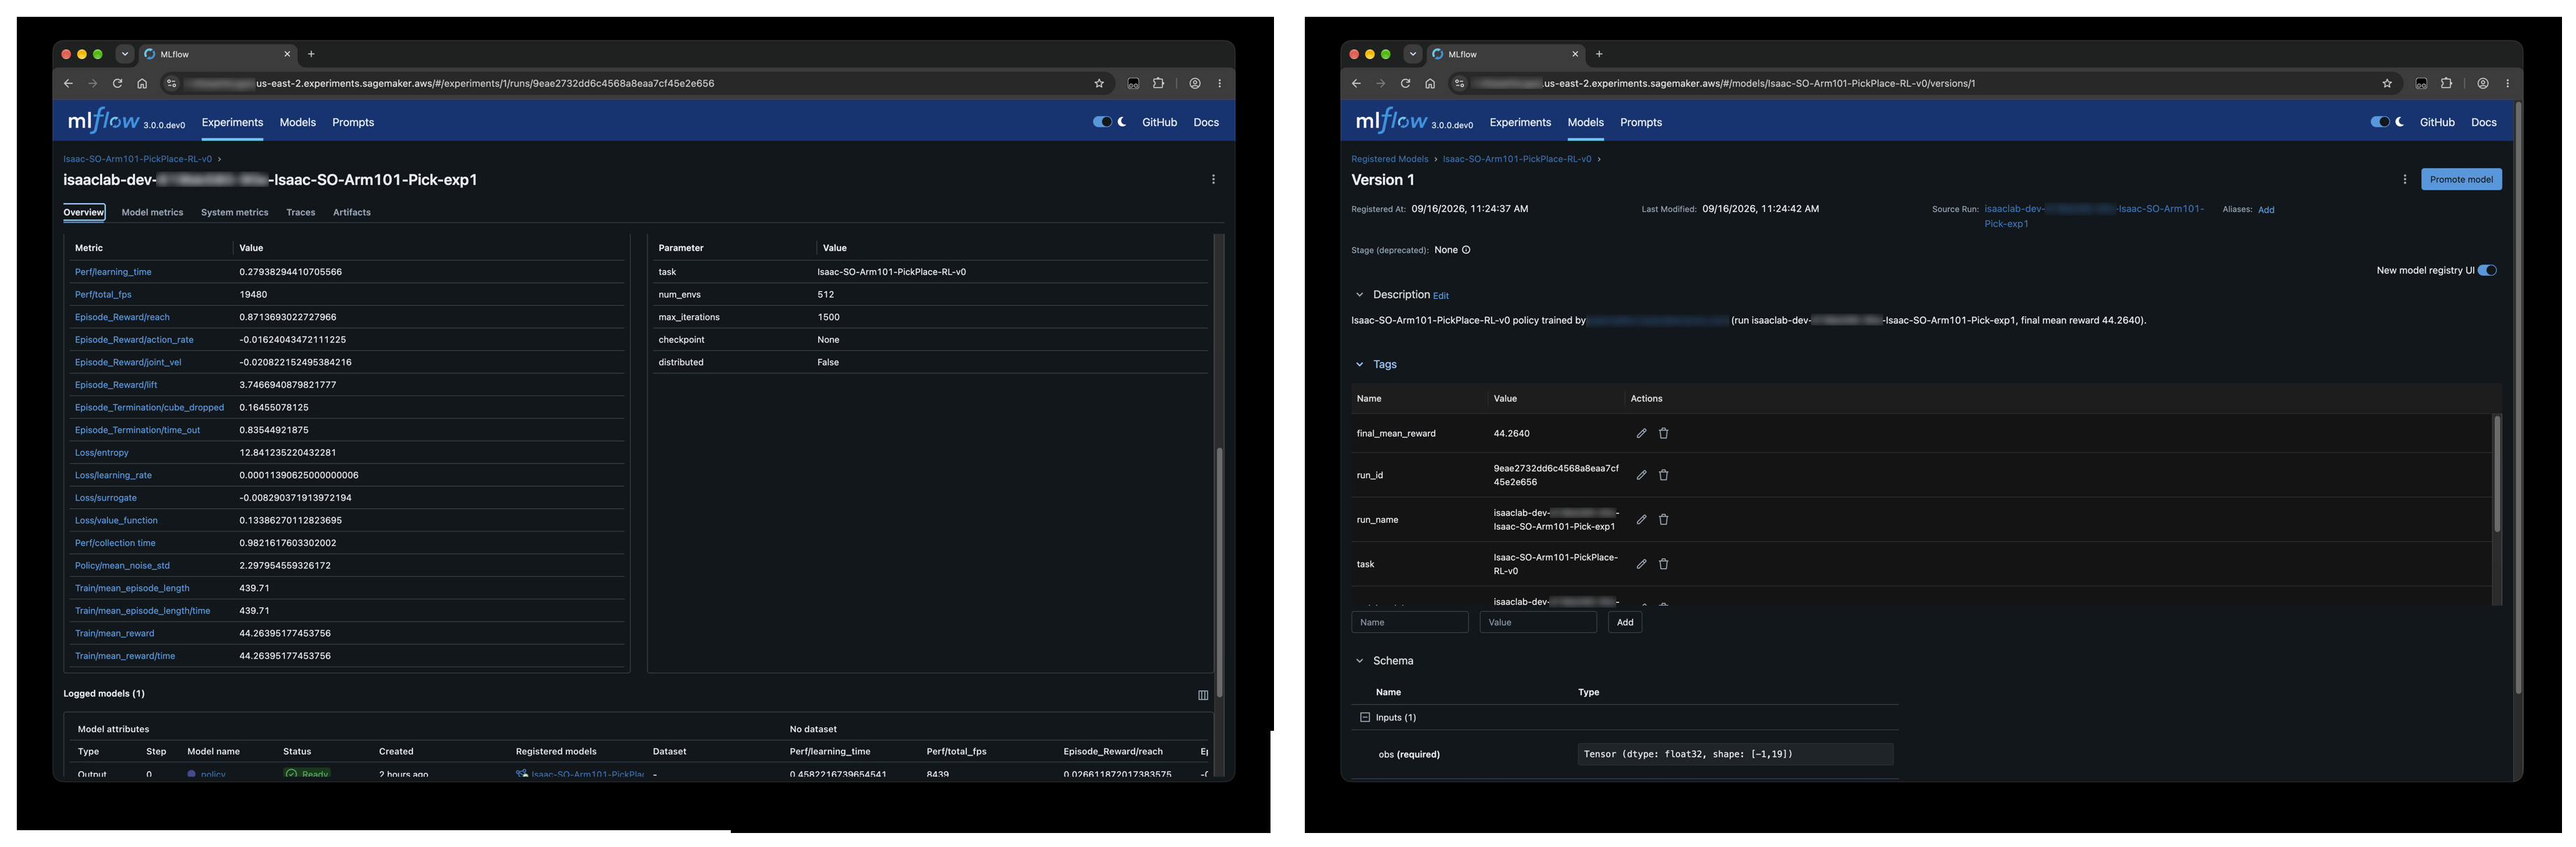Open the Traces tab

click(x=300, y=213)
